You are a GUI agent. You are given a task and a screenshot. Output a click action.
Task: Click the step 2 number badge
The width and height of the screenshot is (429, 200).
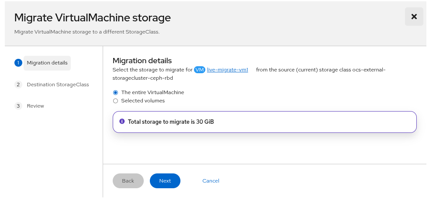(18, 85)
